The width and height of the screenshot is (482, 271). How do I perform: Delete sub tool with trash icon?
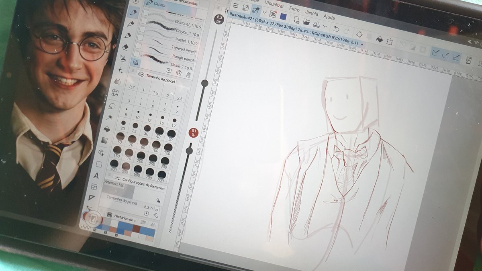pyautogui.click(x=188, y=75)
